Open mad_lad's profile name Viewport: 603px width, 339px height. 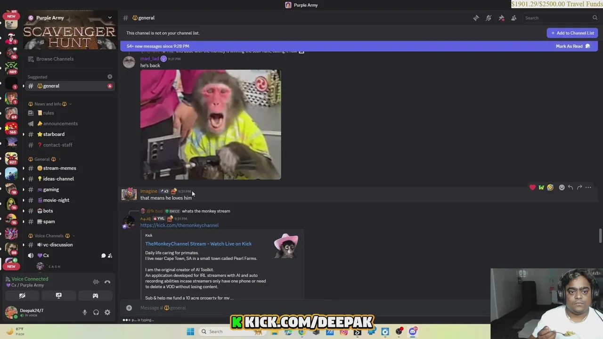[149, 59]
